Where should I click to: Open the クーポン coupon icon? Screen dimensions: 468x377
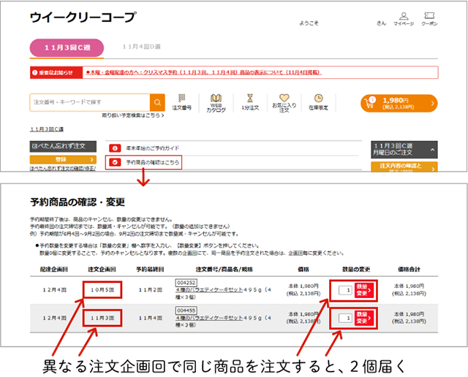click(x=429, y=19)
